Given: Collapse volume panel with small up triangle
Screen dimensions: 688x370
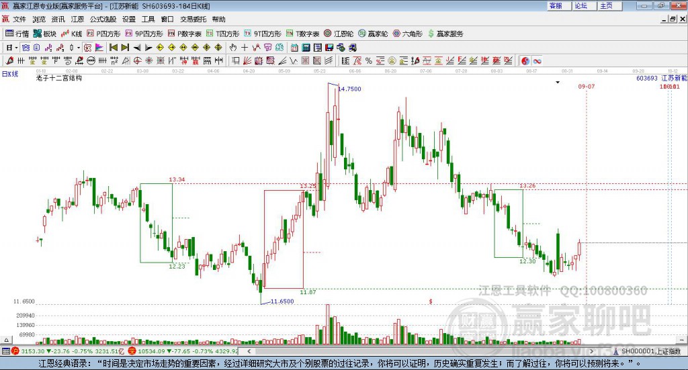Looking at the screenshot, I should [6, 340].
